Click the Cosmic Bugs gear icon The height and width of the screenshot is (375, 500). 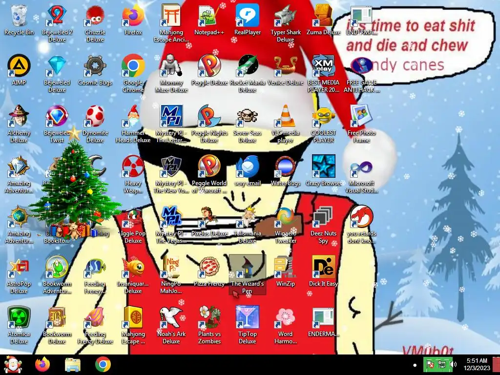click(x=95, y=70)
